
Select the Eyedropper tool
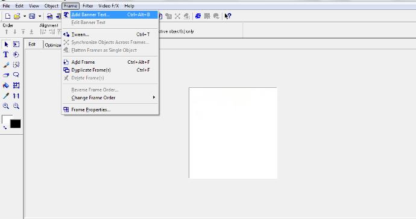[x=6, y=96]
